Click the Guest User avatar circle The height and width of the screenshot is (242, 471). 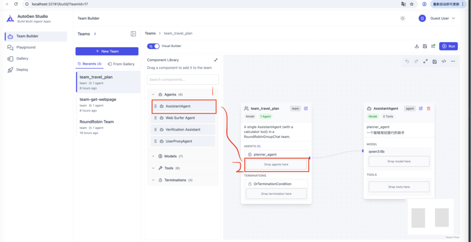point(422,18)
